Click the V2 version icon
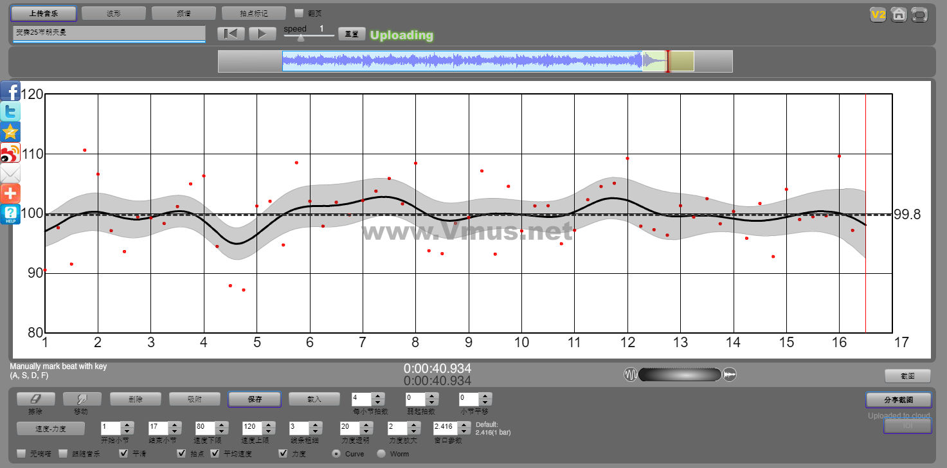Image resolution: width=947 pixels, height=468 pixels. 878,14
